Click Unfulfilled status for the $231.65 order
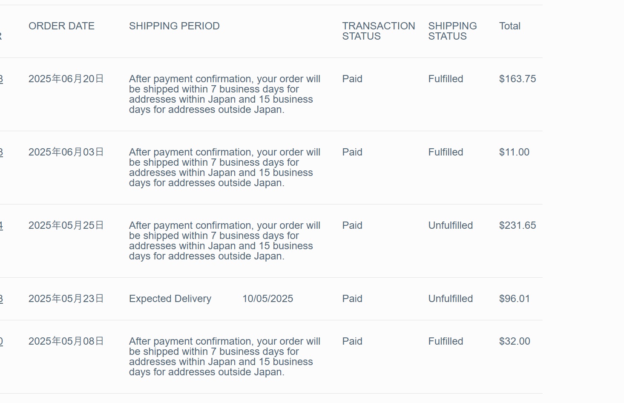This screenshot has height=403, width=624. pyautogui.click(x=450, y=225)
